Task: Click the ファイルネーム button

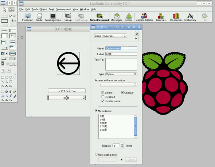Action: pyautogui.click(x=67, y=91)
